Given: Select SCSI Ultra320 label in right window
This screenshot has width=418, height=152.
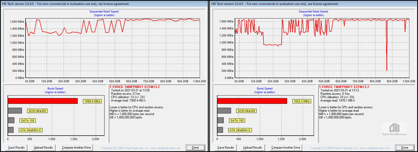Looking at the screenshot, I should click(247, 111).
